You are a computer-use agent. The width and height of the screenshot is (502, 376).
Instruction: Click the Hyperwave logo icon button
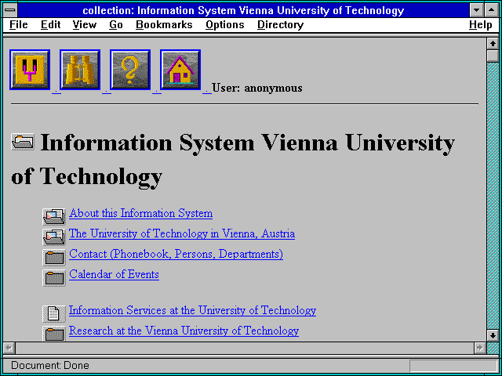pos(30,70)
